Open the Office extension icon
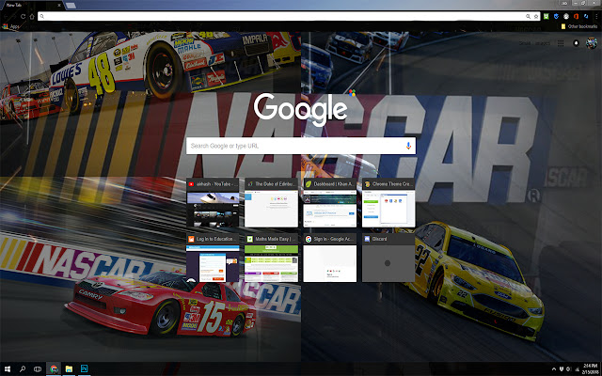 pyautogui.click(x=576, y=17)
